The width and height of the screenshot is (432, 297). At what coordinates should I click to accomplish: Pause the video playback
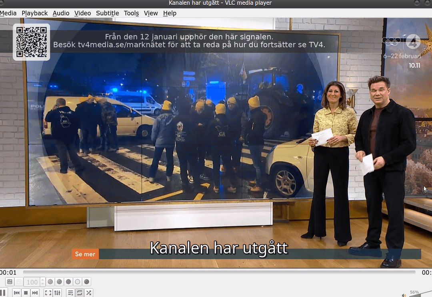point(3,293)
